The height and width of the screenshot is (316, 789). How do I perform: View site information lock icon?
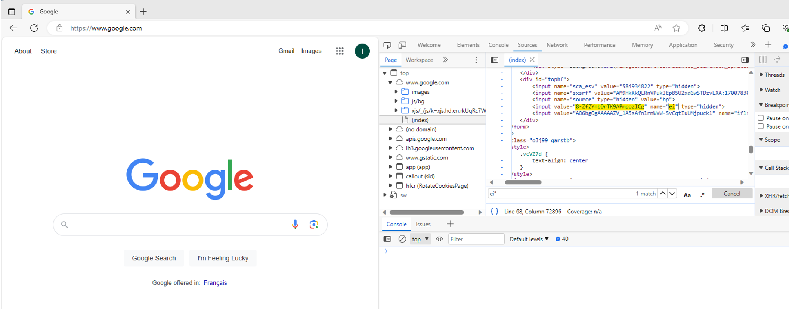point(59,28)
